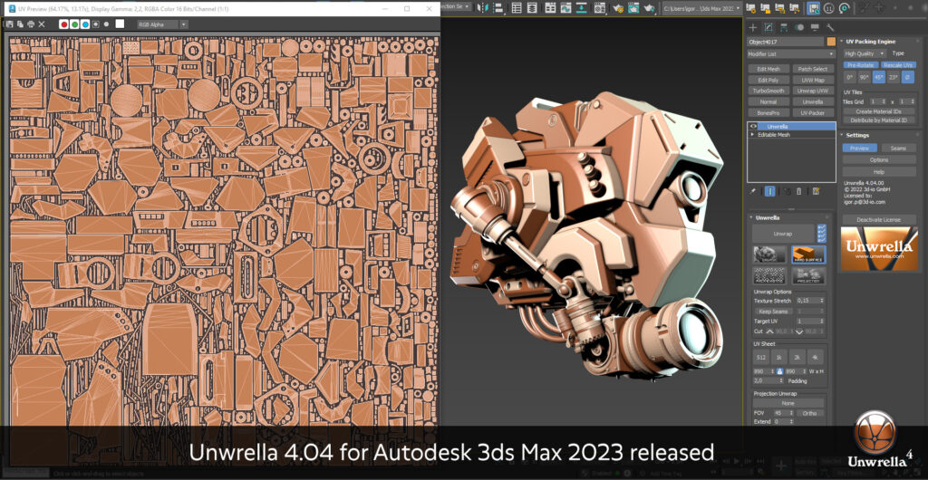Click the Edit Poly modifier button
The width and height of the screenshot is (928, 480).
click(x=768, y=80)
